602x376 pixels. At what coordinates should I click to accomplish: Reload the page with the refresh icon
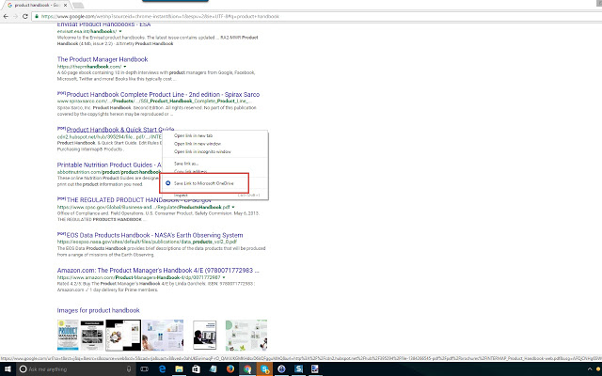(x=25, y=16)
